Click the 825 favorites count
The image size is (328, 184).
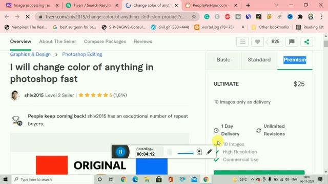click(x=275, y=42)
